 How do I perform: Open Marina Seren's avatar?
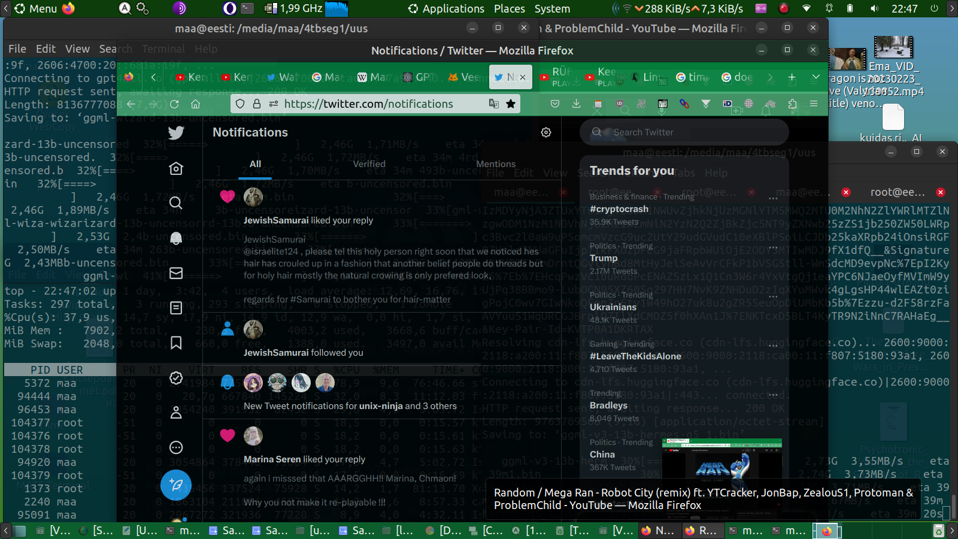tap(253, 436)
